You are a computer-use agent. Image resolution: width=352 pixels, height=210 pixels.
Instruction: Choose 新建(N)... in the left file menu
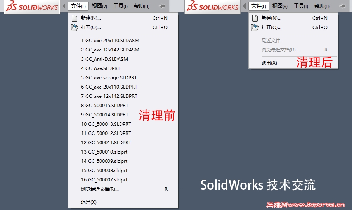coord(123,18)
